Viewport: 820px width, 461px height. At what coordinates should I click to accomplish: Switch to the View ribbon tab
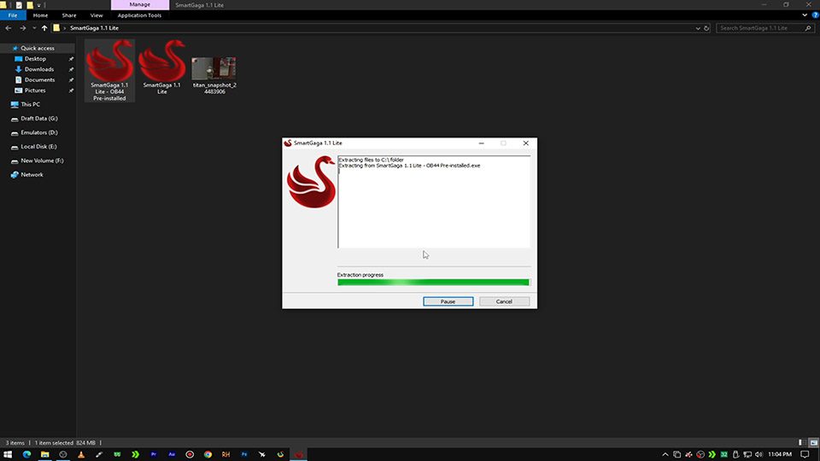coord(97,15)
